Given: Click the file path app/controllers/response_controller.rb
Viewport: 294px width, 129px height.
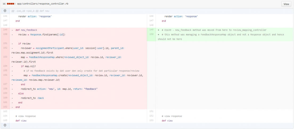Looking at the screenshot, I should pyautogui.click(x=43, y=4).
